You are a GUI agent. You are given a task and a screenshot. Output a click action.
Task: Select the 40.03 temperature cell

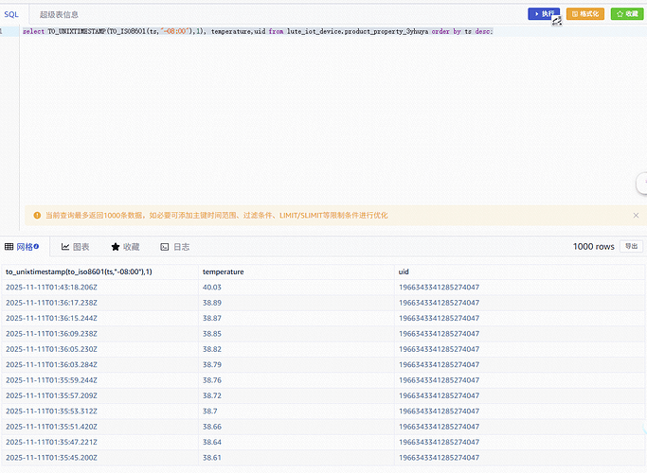click(211, 287)
